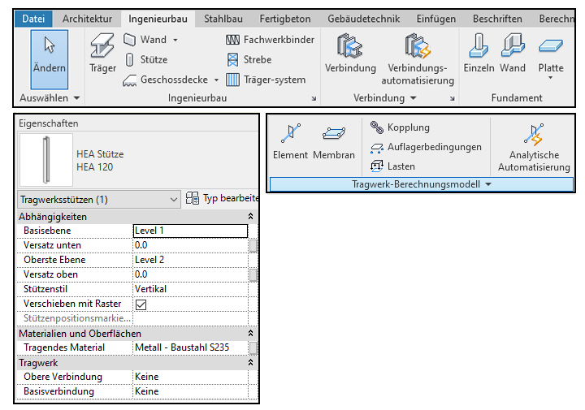Viewport: 585px width, 410px height.
Task: Click the Basisebene Level 1 field
Action: pyautogui.click(x=190, y=231)
